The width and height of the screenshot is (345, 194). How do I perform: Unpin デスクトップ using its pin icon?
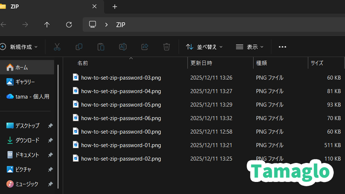(50, 126)
